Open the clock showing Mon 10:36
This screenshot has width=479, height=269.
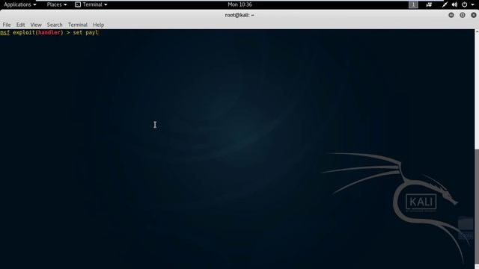click(239, 4)
